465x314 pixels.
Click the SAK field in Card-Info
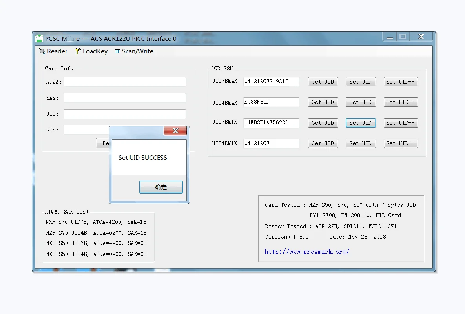click(x=125, y=98)
